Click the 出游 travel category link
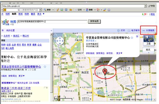 click(14, 45)
